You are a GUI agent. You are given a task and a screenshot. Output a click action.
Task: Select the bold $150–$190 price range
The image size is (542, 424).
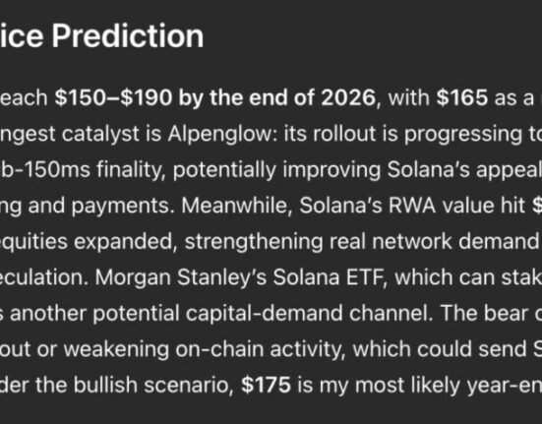113,97
